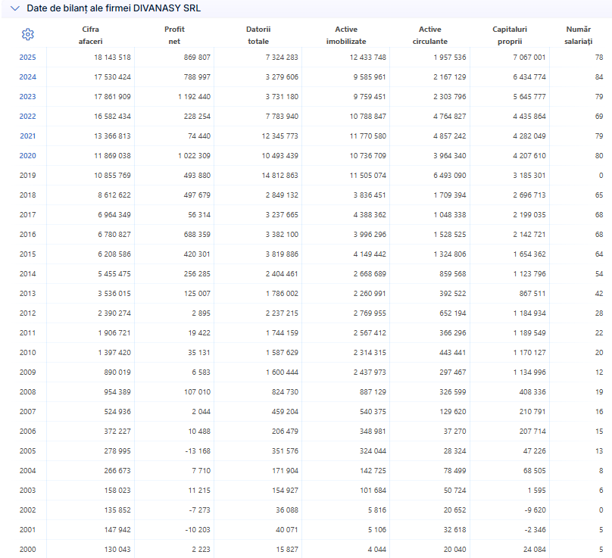Open the 2025 year link
This screenshot has height=558, width=612.
coord(28,58)
